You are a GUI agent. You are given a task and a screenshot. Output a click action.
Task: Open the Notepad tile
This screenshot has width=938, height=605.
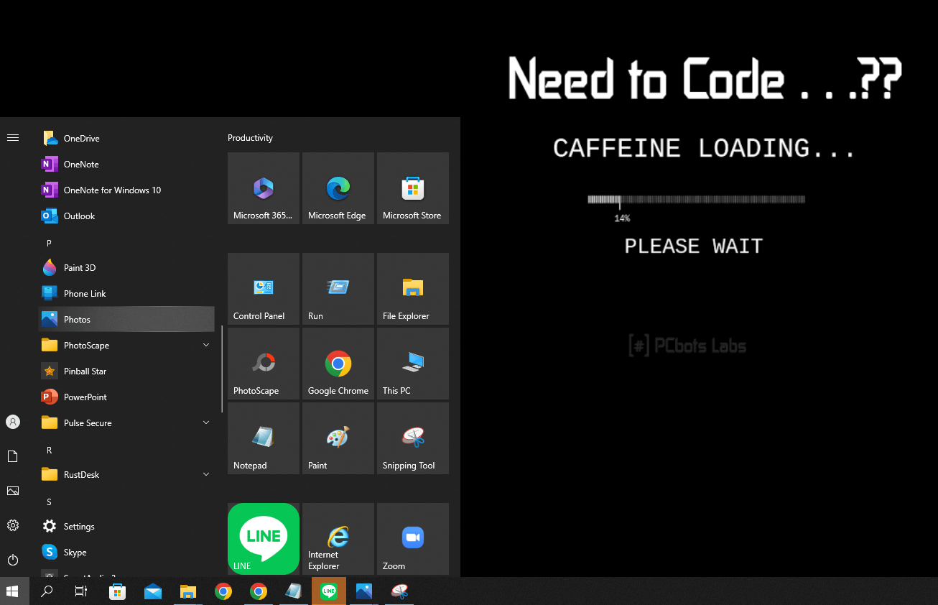(x=263, y=438)
